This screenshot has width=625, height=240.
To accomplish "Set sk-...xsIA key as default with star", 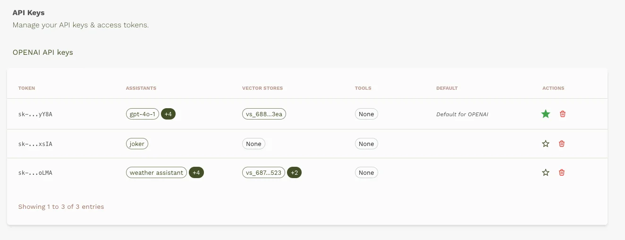I will [546, 144].
